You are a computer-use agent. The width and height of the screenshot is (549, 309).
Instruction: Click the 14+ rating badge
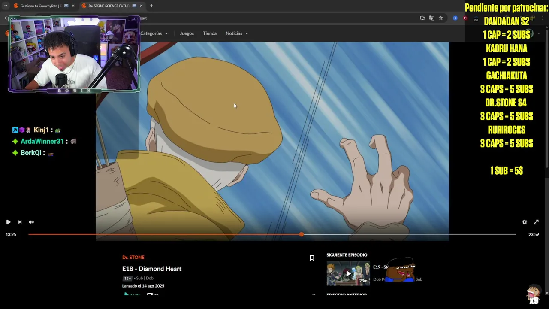(127, 278)
